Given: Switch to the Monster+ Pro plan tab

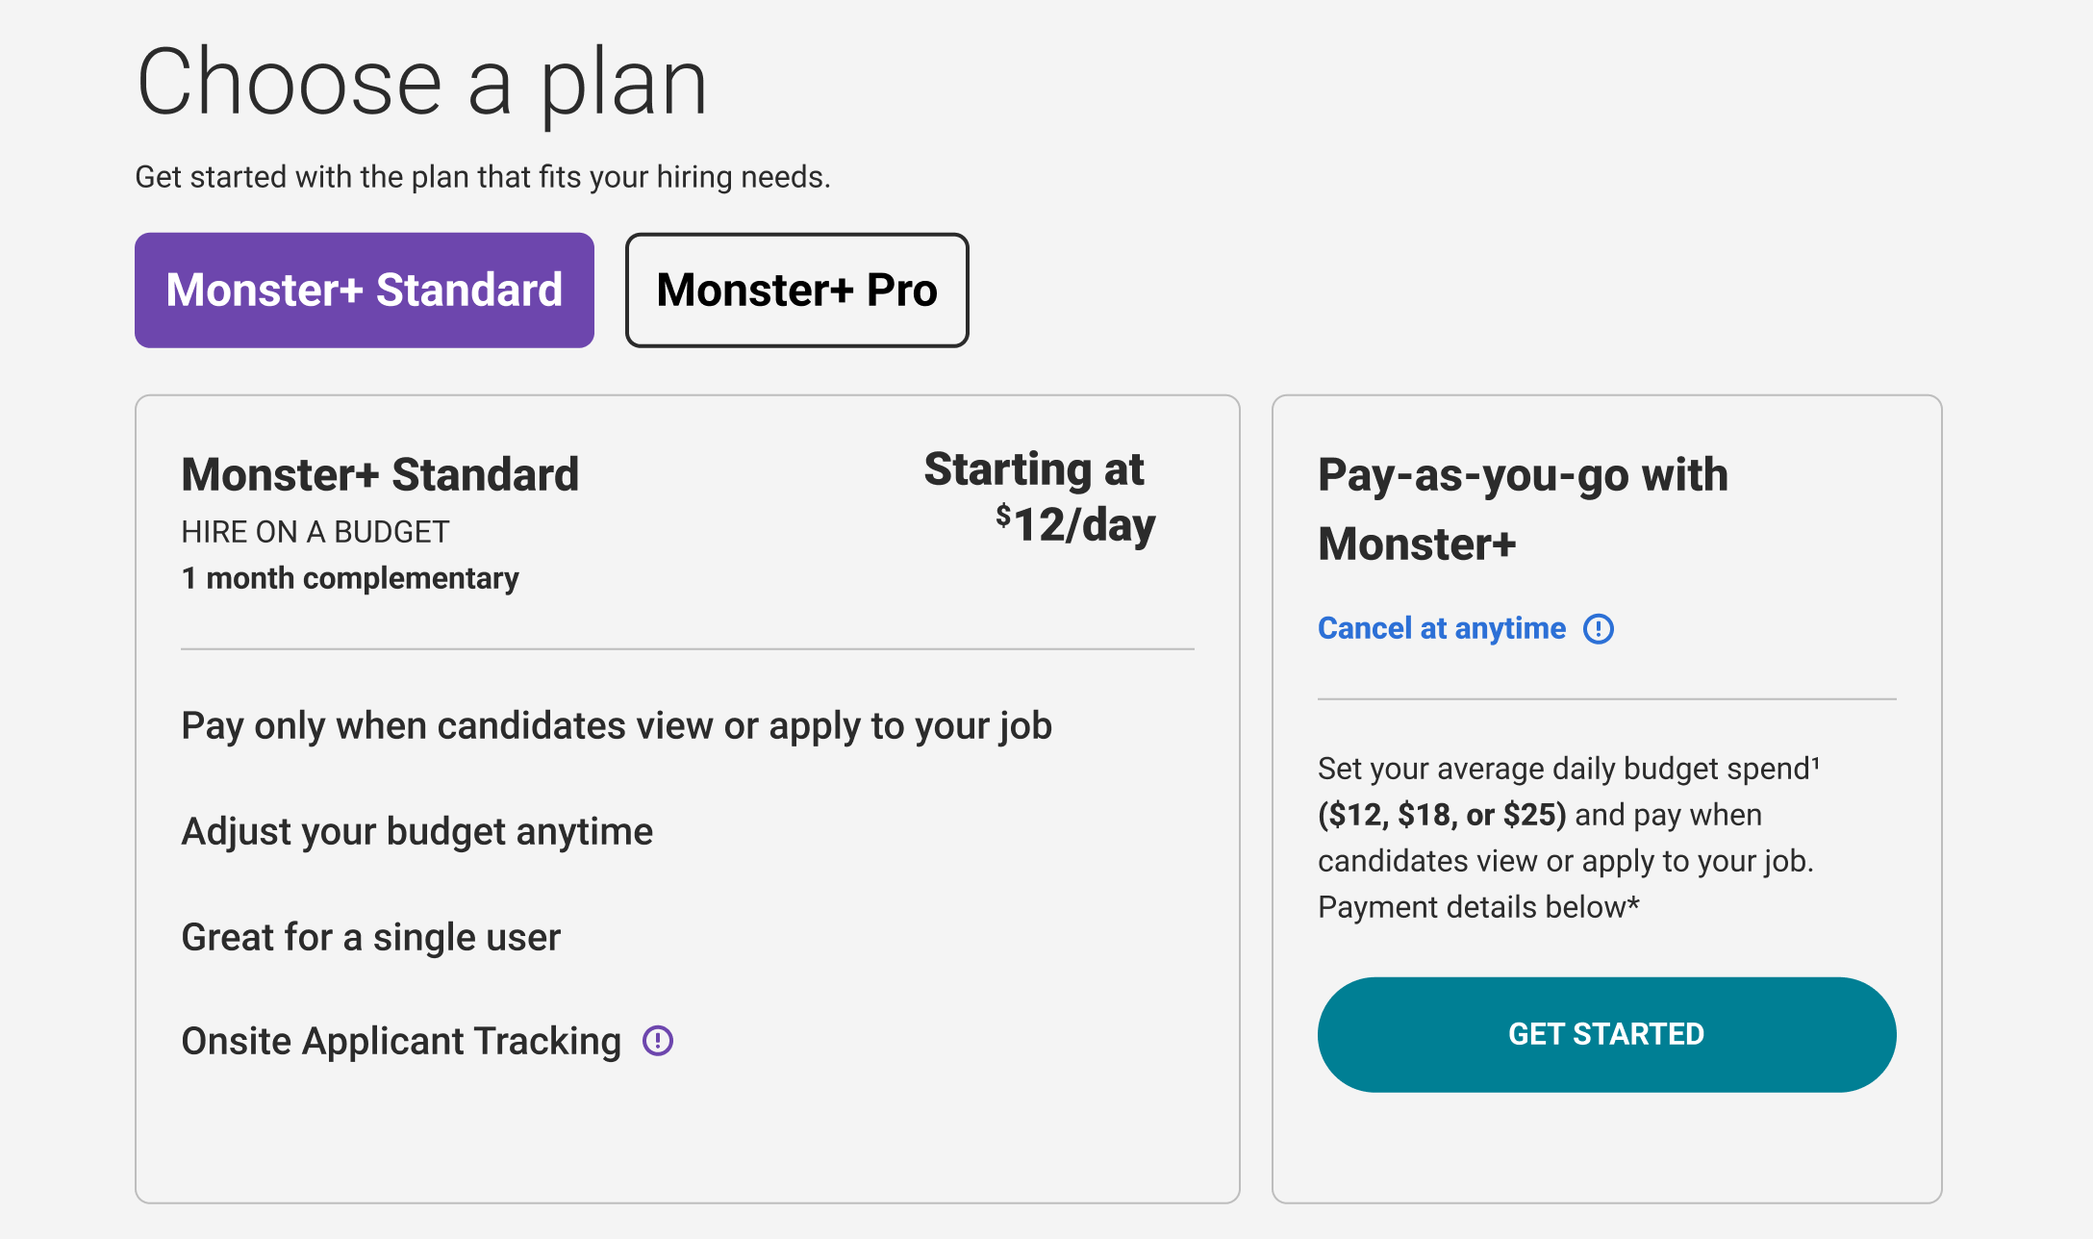Looking at the screenshot, I should pos(796,290).
